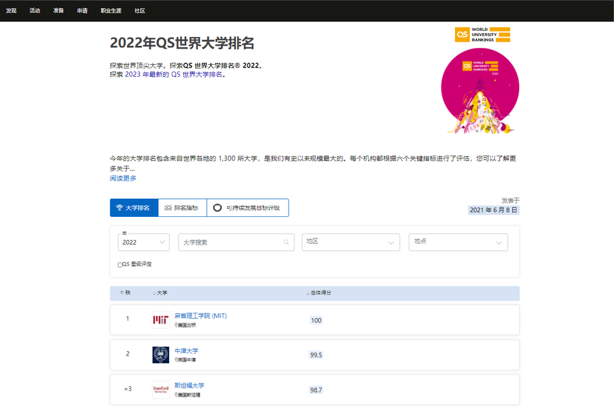Open the 活动 menu item

35,11
